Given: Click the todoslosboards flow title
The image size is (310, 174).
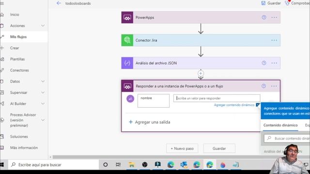Looking at the screenshot, I should pyautogui.click(x=78, y=3).
